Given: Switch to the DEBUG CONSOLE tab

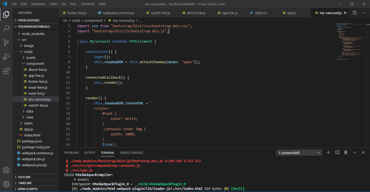Looking at the screenshot, I should pos(132,153).
